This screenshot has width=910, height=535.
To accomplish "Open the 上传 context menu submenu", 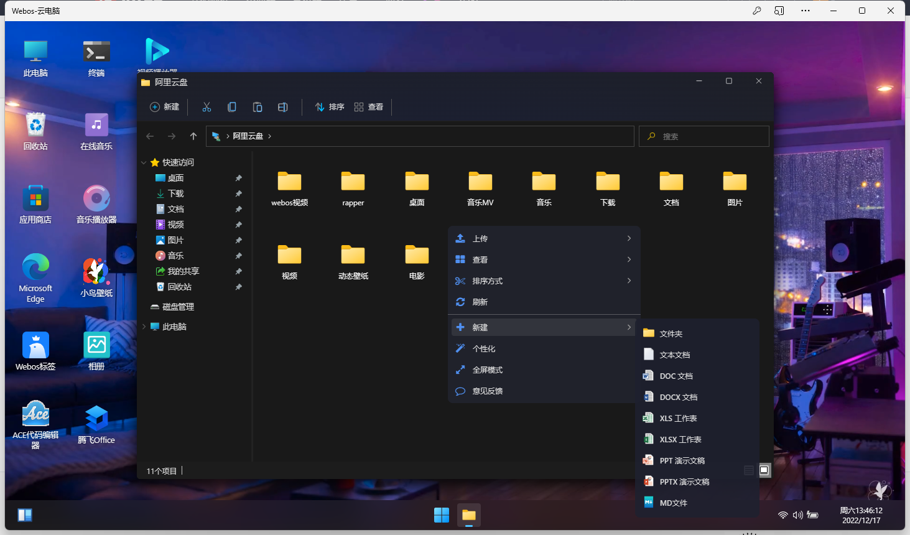I will coord(544,238).
